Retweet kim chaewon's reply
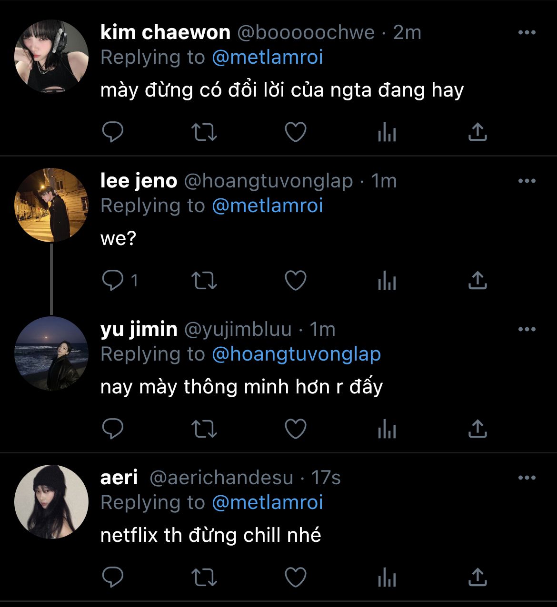The width and height of the screenshot is (557, 607). (204, 132)
